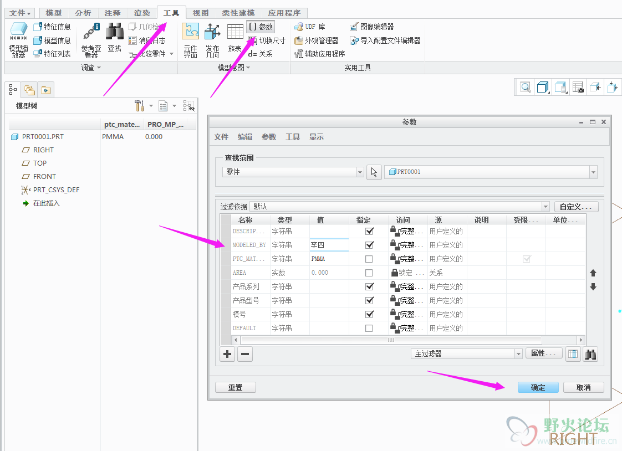Toggle 指定 checkbox for MODELED_BY row
This screenshot has width=622, height=451.
[369, 245]
